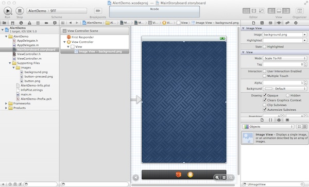Click the Run play button

pos(8,11)
